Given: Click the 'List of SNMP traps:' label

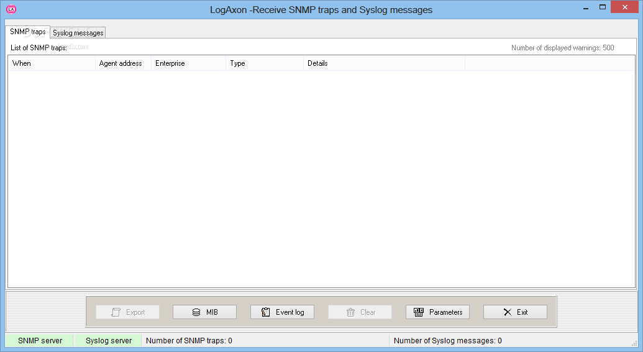Looking at the screenshot, I should (39, 48).
